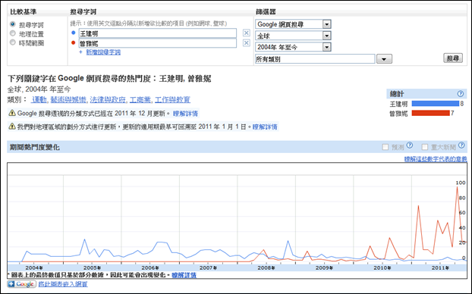Open the 藝術與娛樂 category link
Image resolution: width=472 pixels, height=294 pixels.
point(68,99)
